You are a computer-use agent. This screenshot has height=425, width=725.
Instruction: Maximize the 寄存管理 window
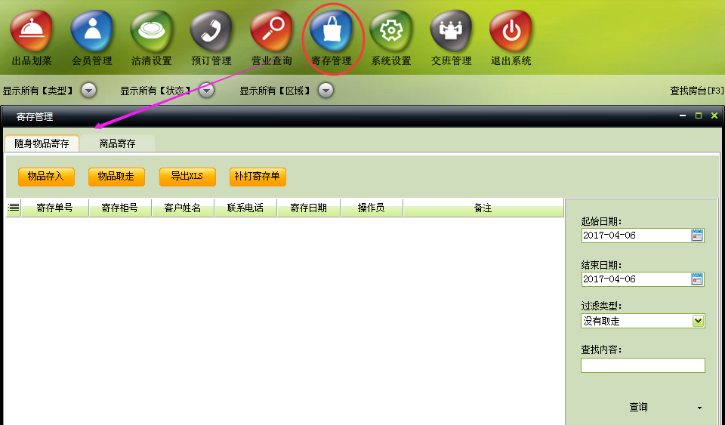699,116
